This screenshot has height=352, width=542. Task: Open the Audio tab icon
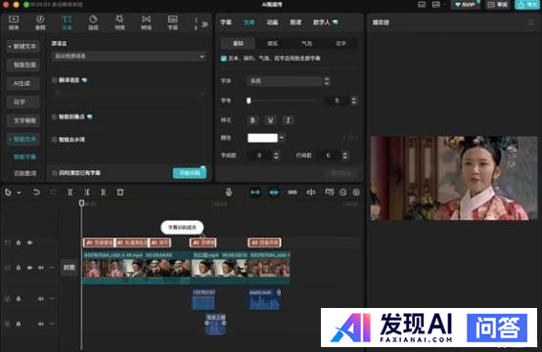40,22
